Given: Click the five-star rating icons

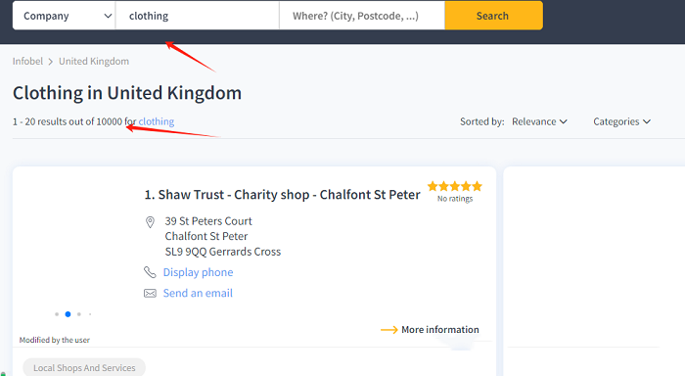Looking at the screenshot, I should click(x=455, y=186).
